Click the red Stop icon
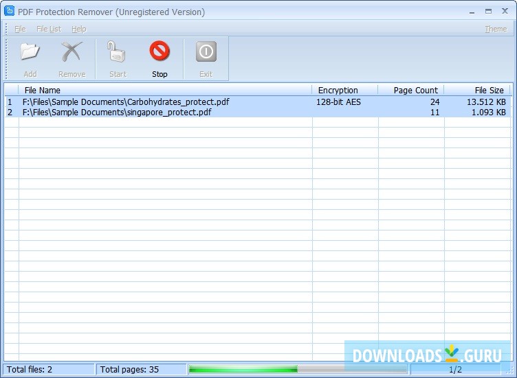The width and height of the screenshot is (517, 378). point(159,51)
